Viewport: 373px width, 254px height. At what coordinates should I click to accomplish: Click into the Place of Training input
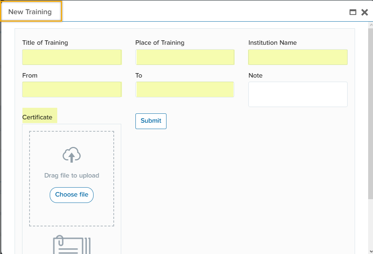(x=185, y=57)
